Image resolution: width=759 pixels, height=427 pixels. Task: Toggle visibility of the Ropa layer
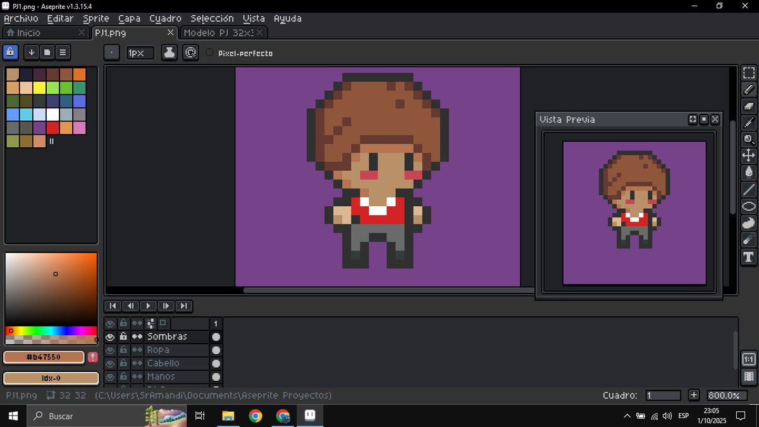[x=111, y=350]
